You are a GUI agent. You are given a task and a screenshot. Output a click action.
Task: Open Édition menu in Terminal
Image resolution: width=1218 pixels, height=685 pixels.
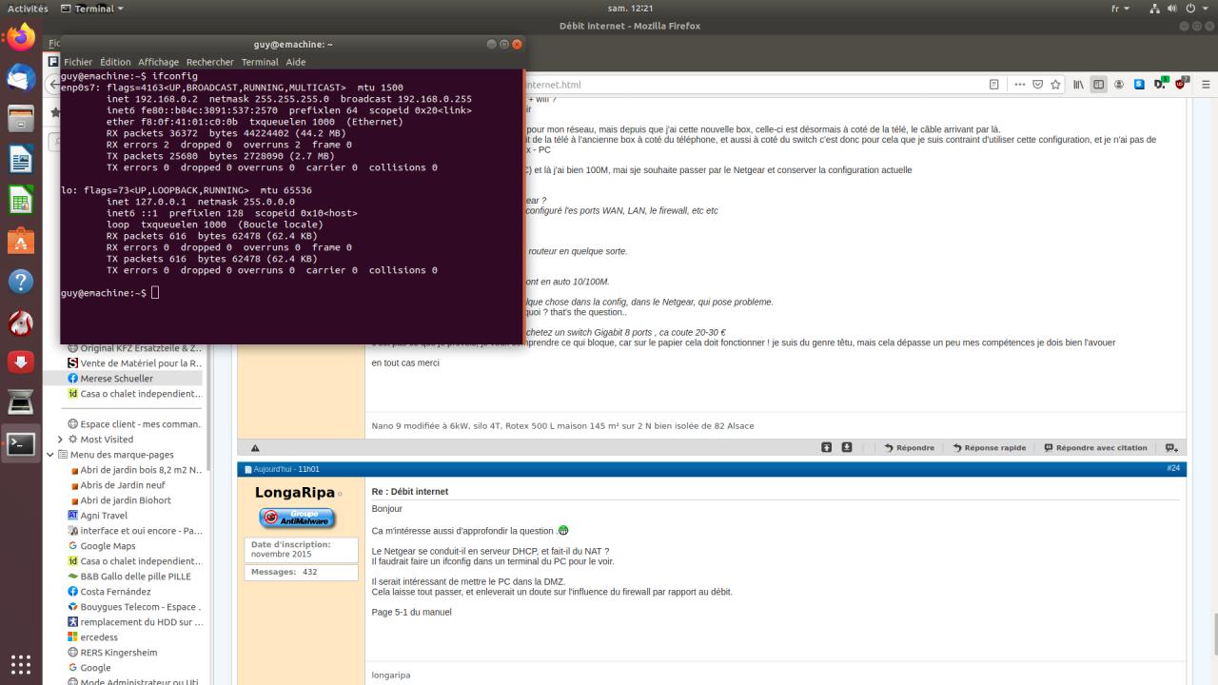[x=115, y=62]
